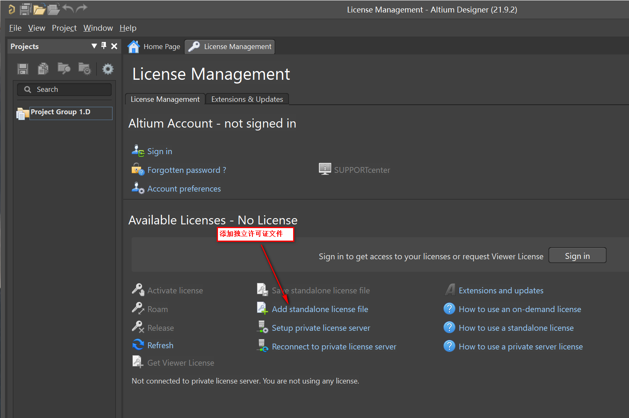629x418 pixels.
Task: Click the Project Group folder icon
Action: (22, 113)
